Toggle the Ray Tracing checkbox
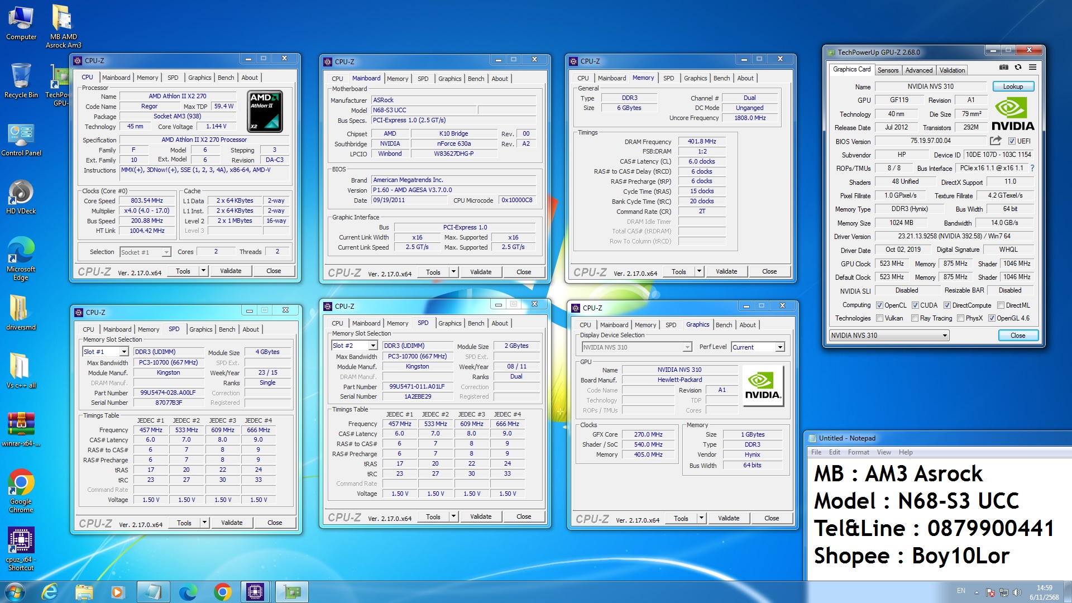This screenshot has width=1072, height=603. pos(915,318)
